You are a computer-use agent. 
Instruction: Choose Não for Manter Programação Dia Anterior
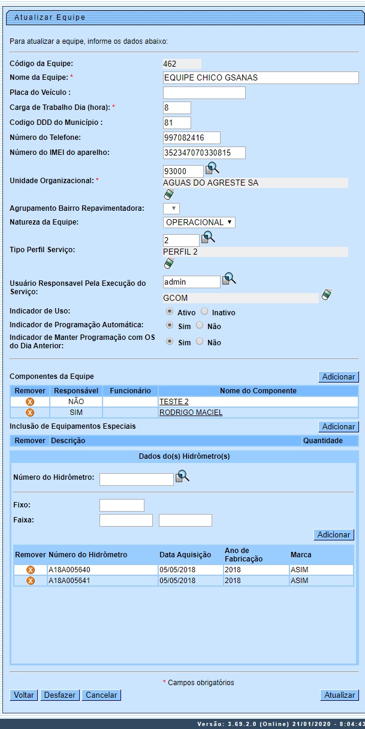coord(200,342)
